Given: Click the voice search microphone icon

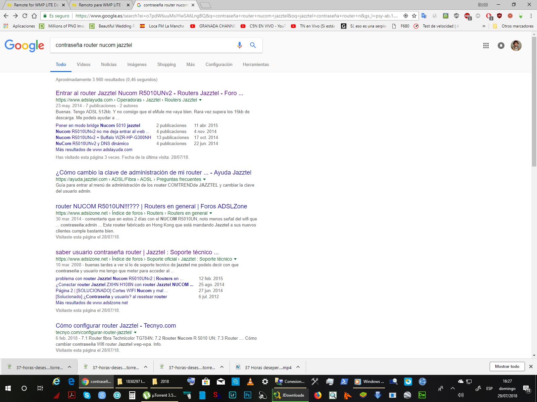Looking at the screenshot, I should [x=239, y=45].
